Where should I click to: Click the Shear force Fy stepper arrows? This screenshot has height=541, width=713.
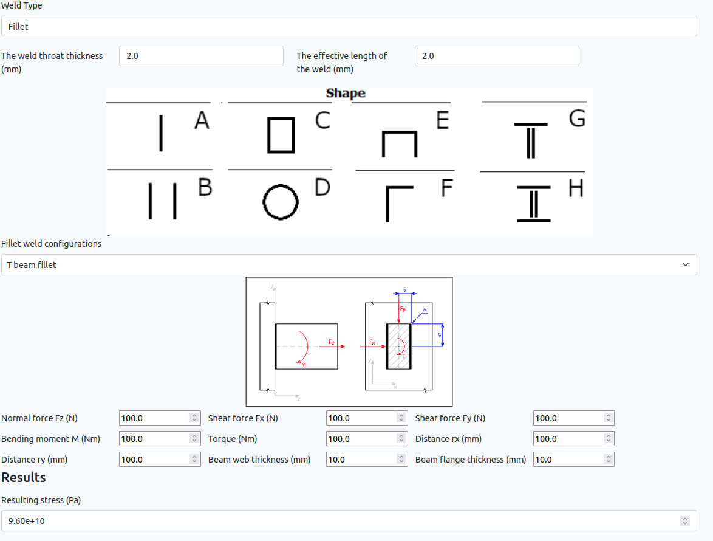[609, 418]
